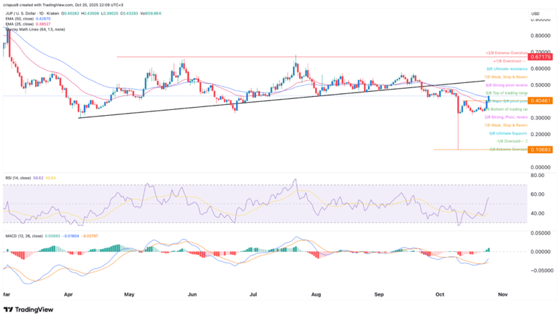The width and height of the screenshot is (560, 319).
Task: Click the 0.20000 price axis value
Action: (x=540, y=134)
